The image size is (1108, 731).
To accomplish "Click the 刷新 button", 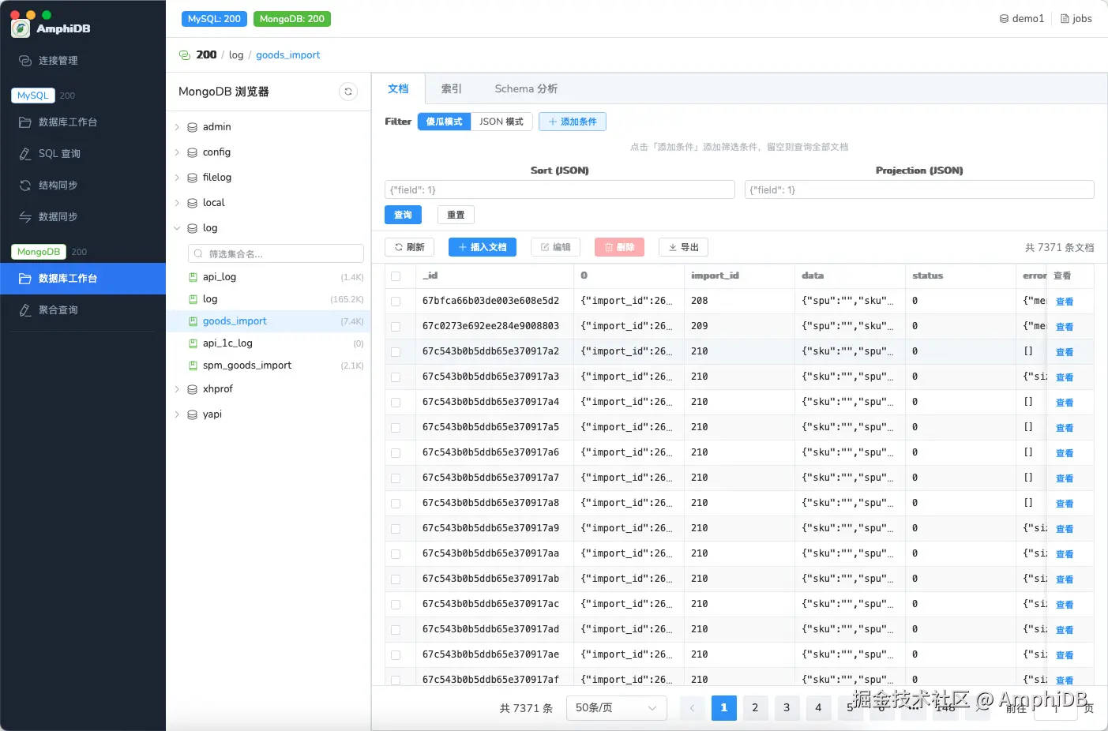I will (409, 247).
